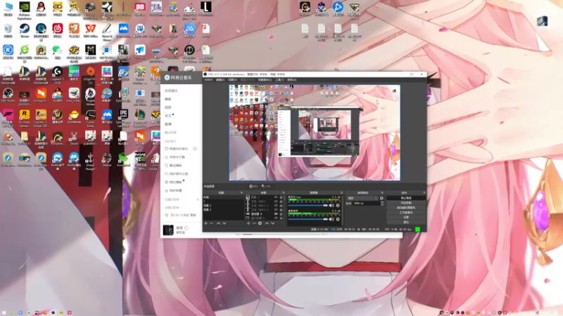Click Settings button in OBS Controls
563x316 pixels.
(406, 217)
